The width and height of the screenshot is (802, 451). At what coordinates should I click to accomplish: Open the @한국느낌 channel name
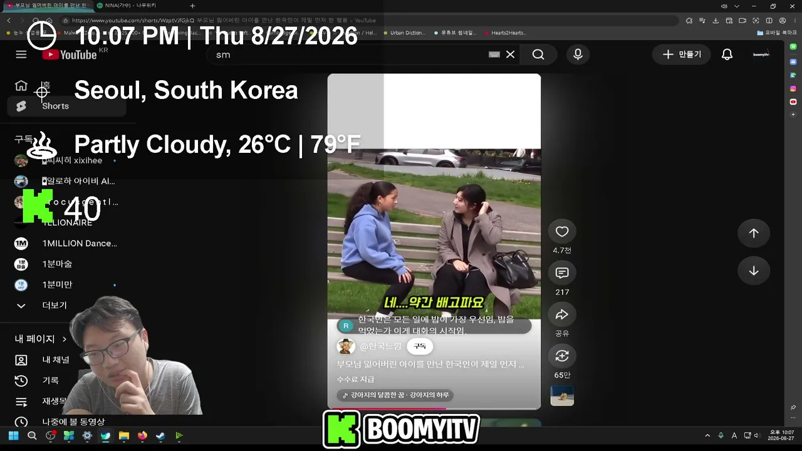[x=380, y=346]
